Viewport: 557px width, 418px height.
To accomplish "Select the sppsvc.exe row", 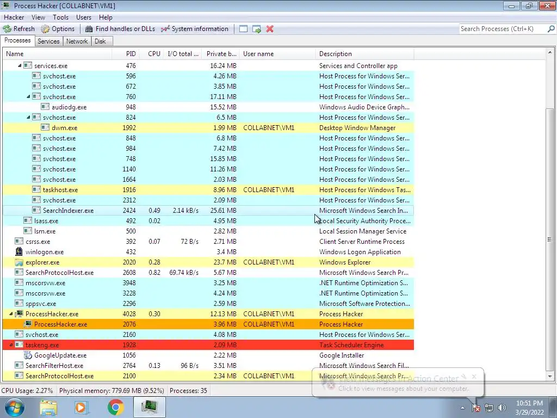I will [208, 304].
